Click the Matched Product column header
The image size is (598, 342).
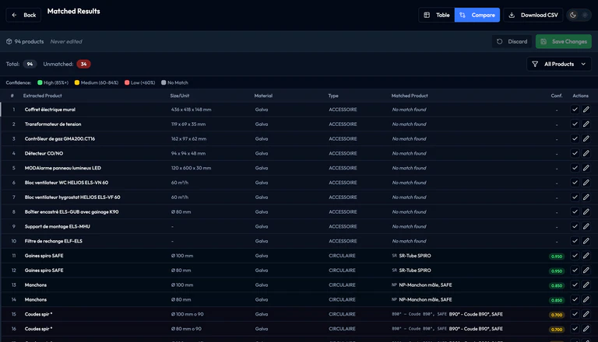410,96
